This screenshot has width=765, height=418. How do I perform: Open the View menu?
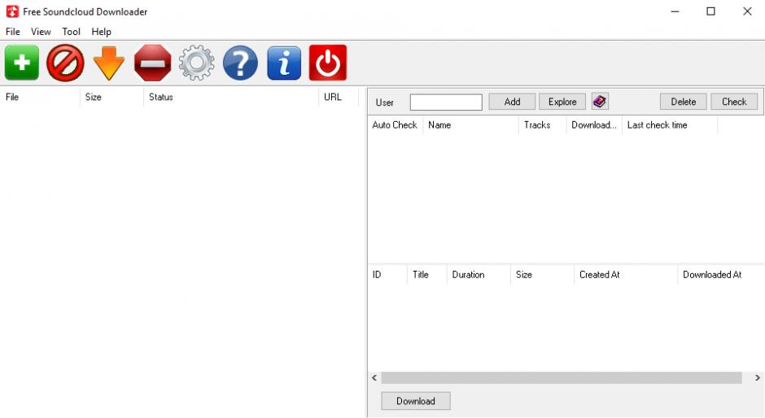[x=41, y=32]
